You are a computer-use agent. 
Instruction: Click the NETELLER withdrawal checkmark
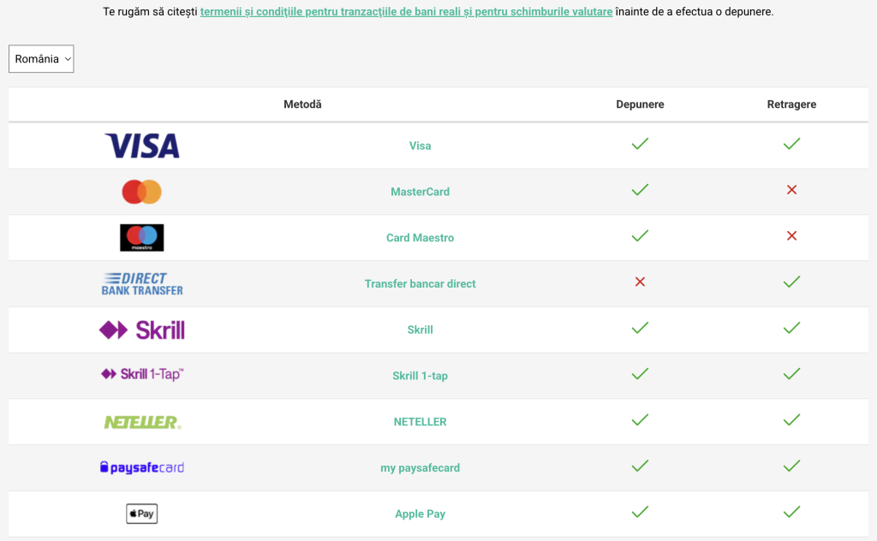coord(791,420)
